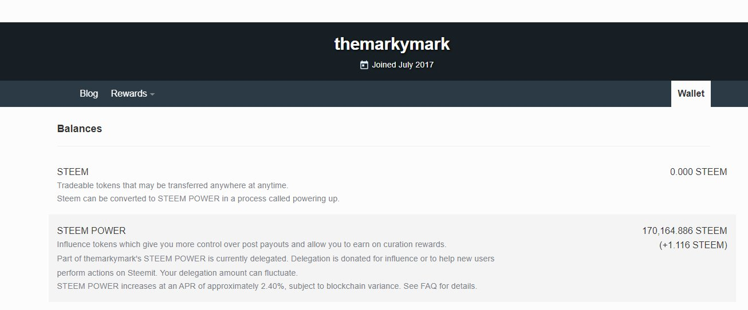This screenshot has height=310, width=748.
Task: Click the STEEM POWER label
Action: click(91, 231)
